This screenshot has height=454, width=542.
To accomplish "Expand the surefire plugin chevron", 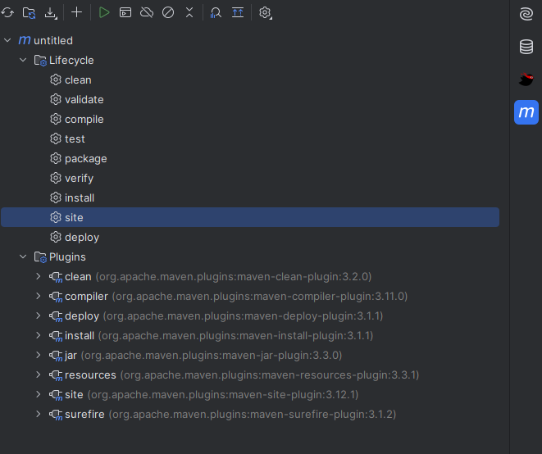I will (x=39, y=415).
